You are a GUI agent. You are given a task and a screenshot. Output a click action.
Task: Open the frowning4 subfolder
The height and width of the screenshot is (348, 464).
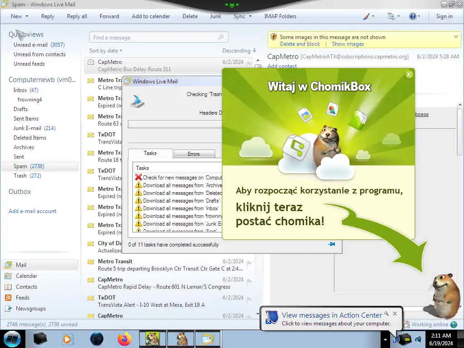[x=29, y=100]
